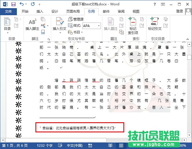The image size is (192, 149).
Task: Click the 插入脚注 (Insert Footnote) button
Action: (x=32, y=24)
